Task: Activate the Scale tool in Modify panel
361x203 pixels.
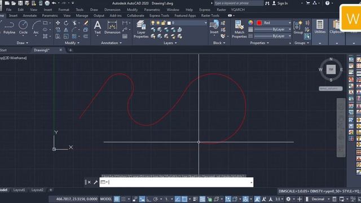Action: pos(66,36)
